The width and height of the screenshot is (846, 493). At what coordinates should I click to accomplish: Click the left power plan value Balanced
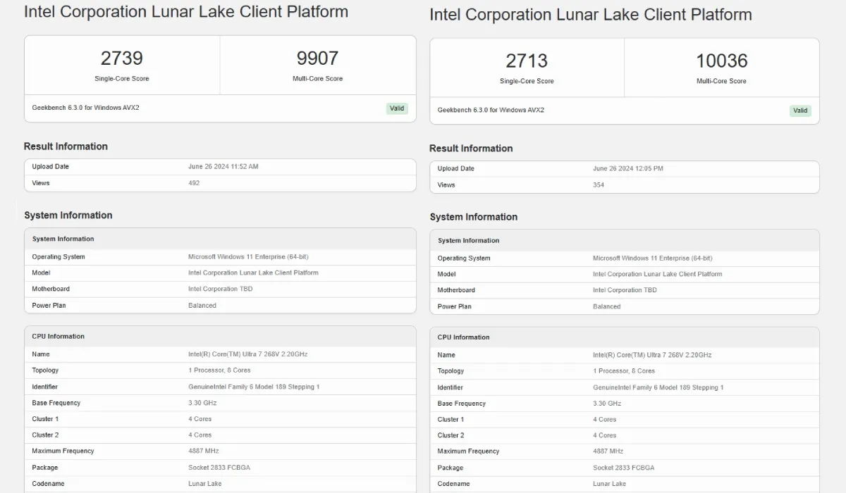coord(202,306)
